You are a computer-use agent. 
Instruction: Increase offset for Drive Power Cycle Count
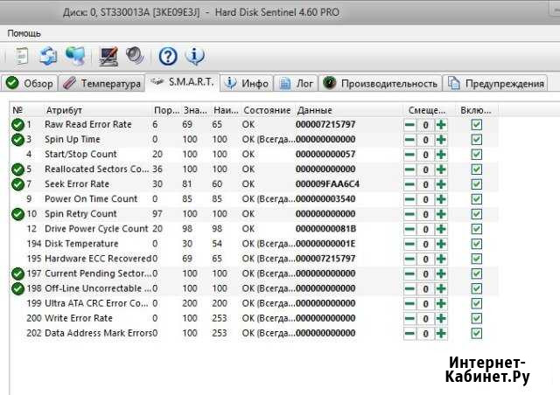tap(441, 229)
